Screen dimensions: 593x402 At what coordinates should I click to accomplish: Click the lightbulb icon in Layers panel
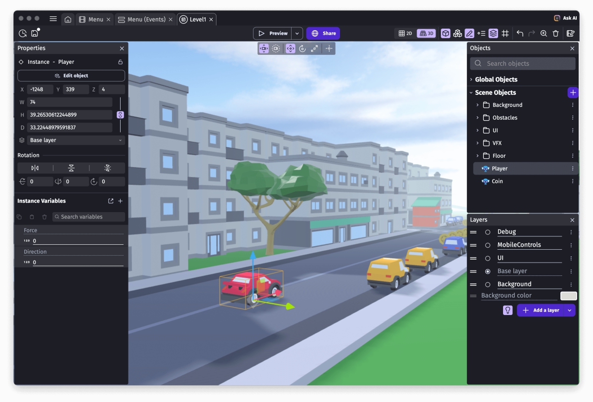(508, 311)
